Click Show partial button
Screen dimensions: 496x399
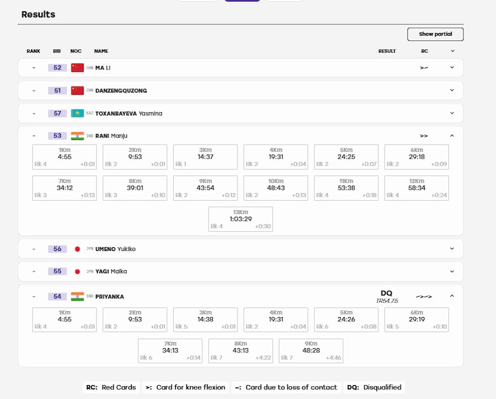[x=435, y=34]
